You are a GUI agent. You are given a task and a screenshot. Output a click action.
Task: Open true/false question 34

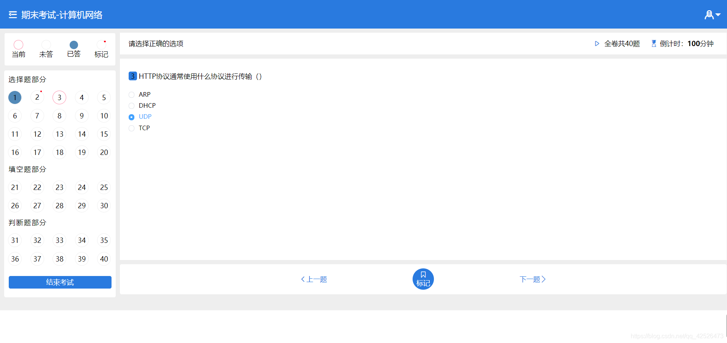(x=82, y=240)
